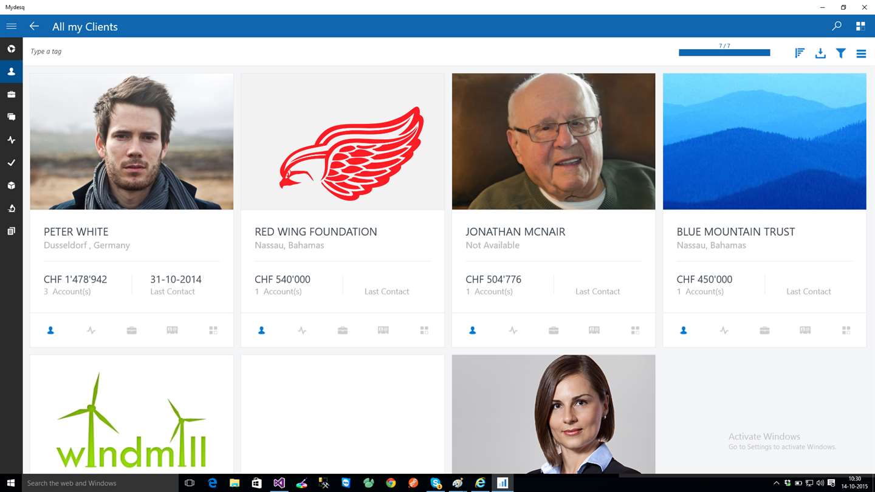Image resolution: width=875 pixels, height=492 pixels.
Task: Open Blue Mountain Trust's briefcase icon
Action: (x=764, y=330)
